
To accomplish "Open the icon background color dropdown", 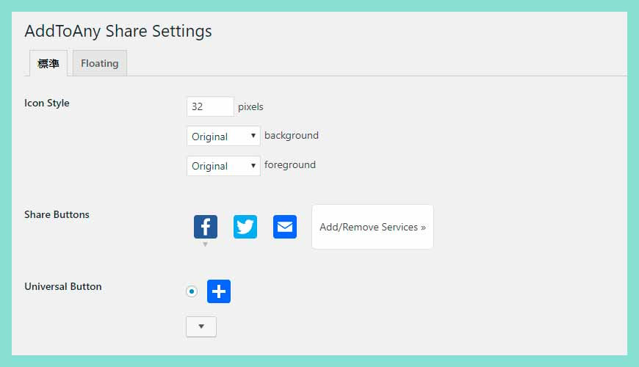I will (x=223, y=136).
